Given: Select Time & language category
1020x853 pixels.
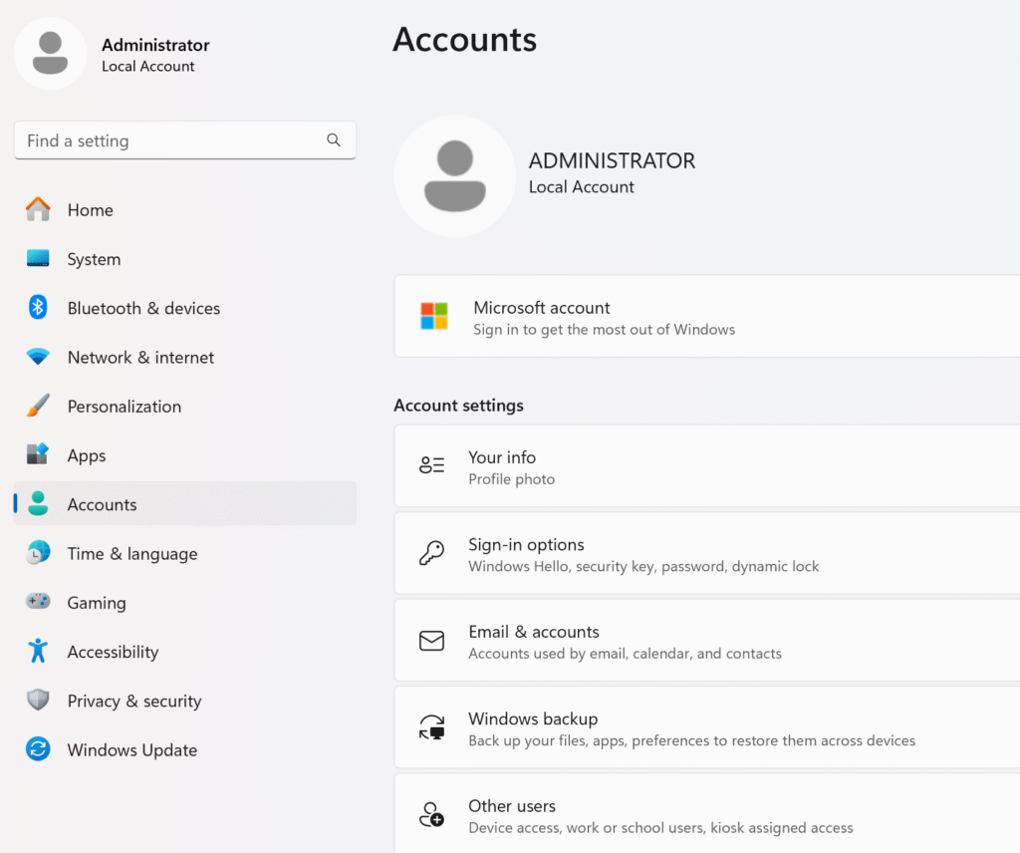Looking at the screenshot, I should coord(131,554).
